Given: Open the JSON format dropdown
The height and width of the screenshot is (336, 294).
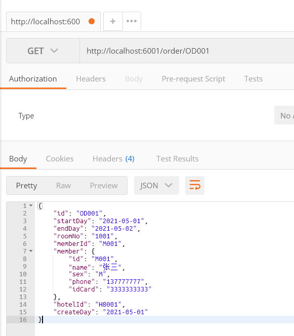Looking at the screenshot, I should [156, 185].
